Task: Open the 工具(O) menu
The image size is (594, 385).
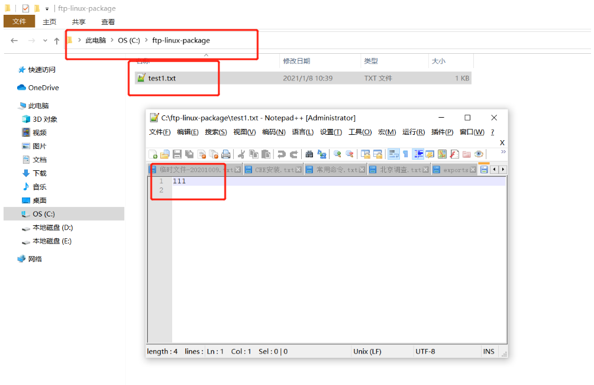Action: pos(360,132)
